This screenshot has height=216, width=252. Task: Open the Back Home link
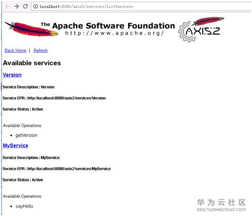click(x=15, y=50)
